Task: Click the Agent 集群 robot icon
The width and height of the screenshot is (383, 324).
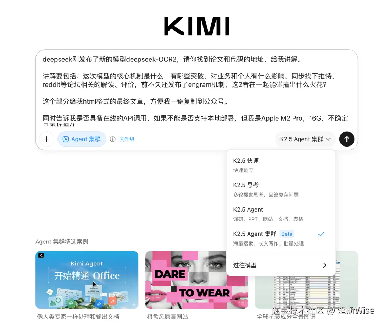Action: point(66,139)
